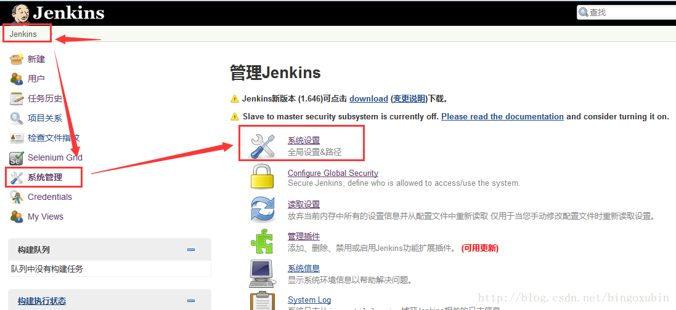
Task: Click the 系统管理 wrench icon
Action: click(17, 177)
